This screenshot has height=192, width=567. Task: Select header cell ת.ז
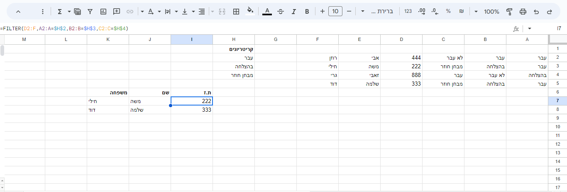pos(192,92)
